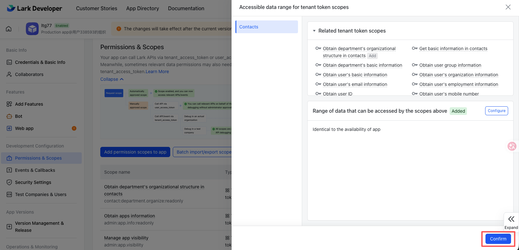Click the Itg77 app cube icon

32,29
